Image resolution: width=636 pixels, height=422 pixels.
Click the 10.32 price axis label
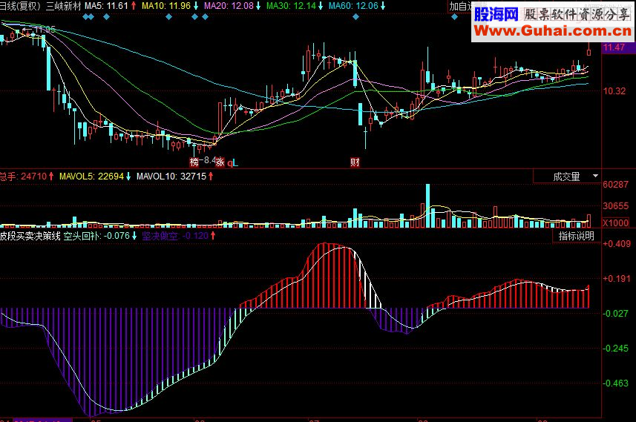click(614, 91)
